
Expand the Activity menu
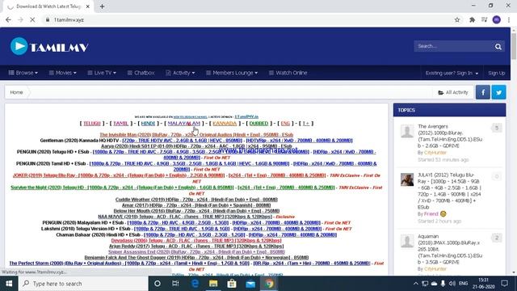[x=180, y=73]
